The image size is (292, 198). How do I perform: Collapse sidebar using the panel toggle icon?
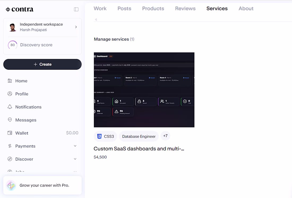point(76,9)
